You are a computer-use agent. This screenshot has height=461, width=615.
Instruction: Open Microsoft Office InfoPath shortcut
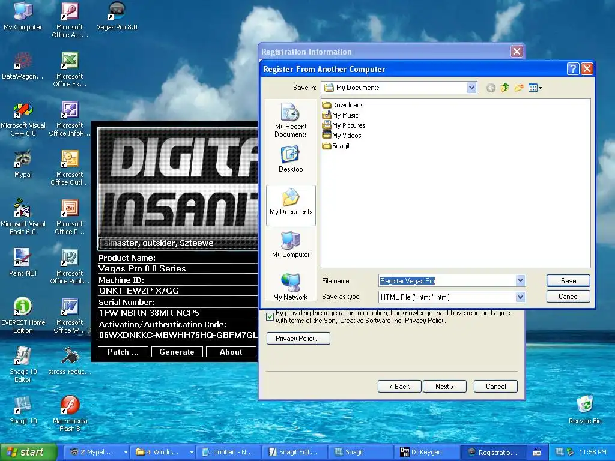click(x=70, y=118)
